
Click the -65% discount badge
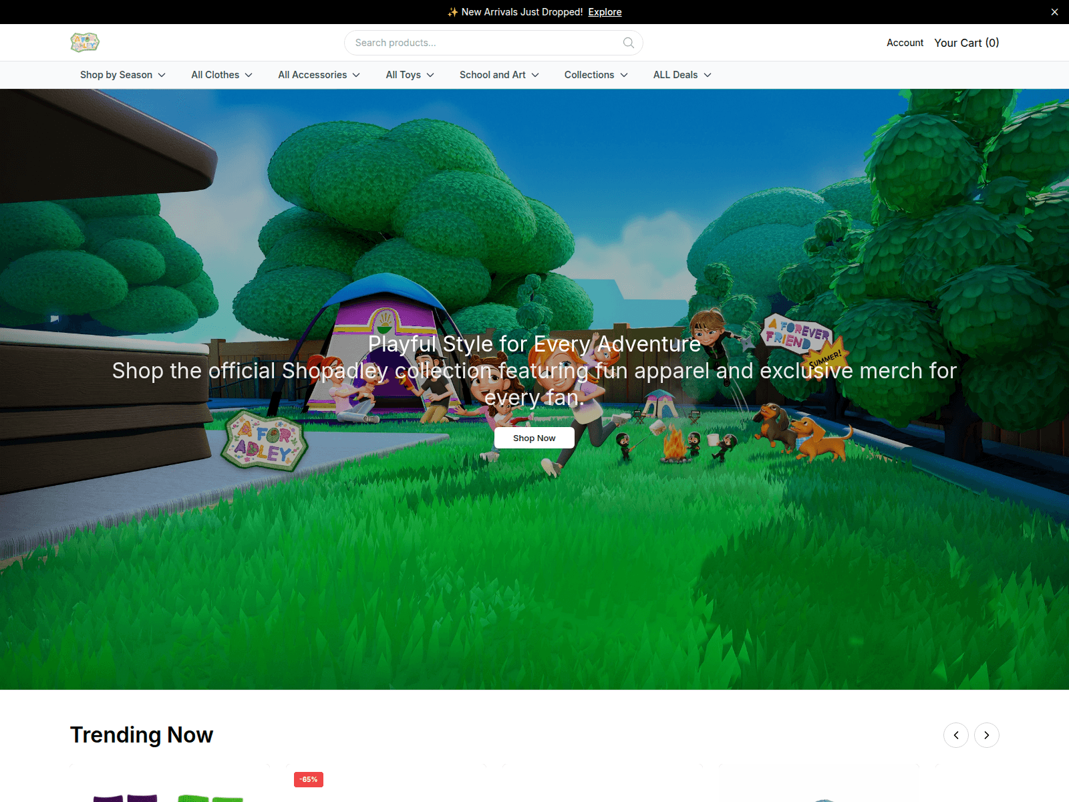309,779
